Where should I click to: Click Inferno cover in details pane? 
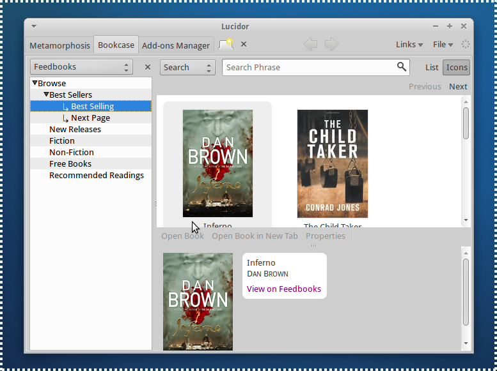[x=198, y=301]
